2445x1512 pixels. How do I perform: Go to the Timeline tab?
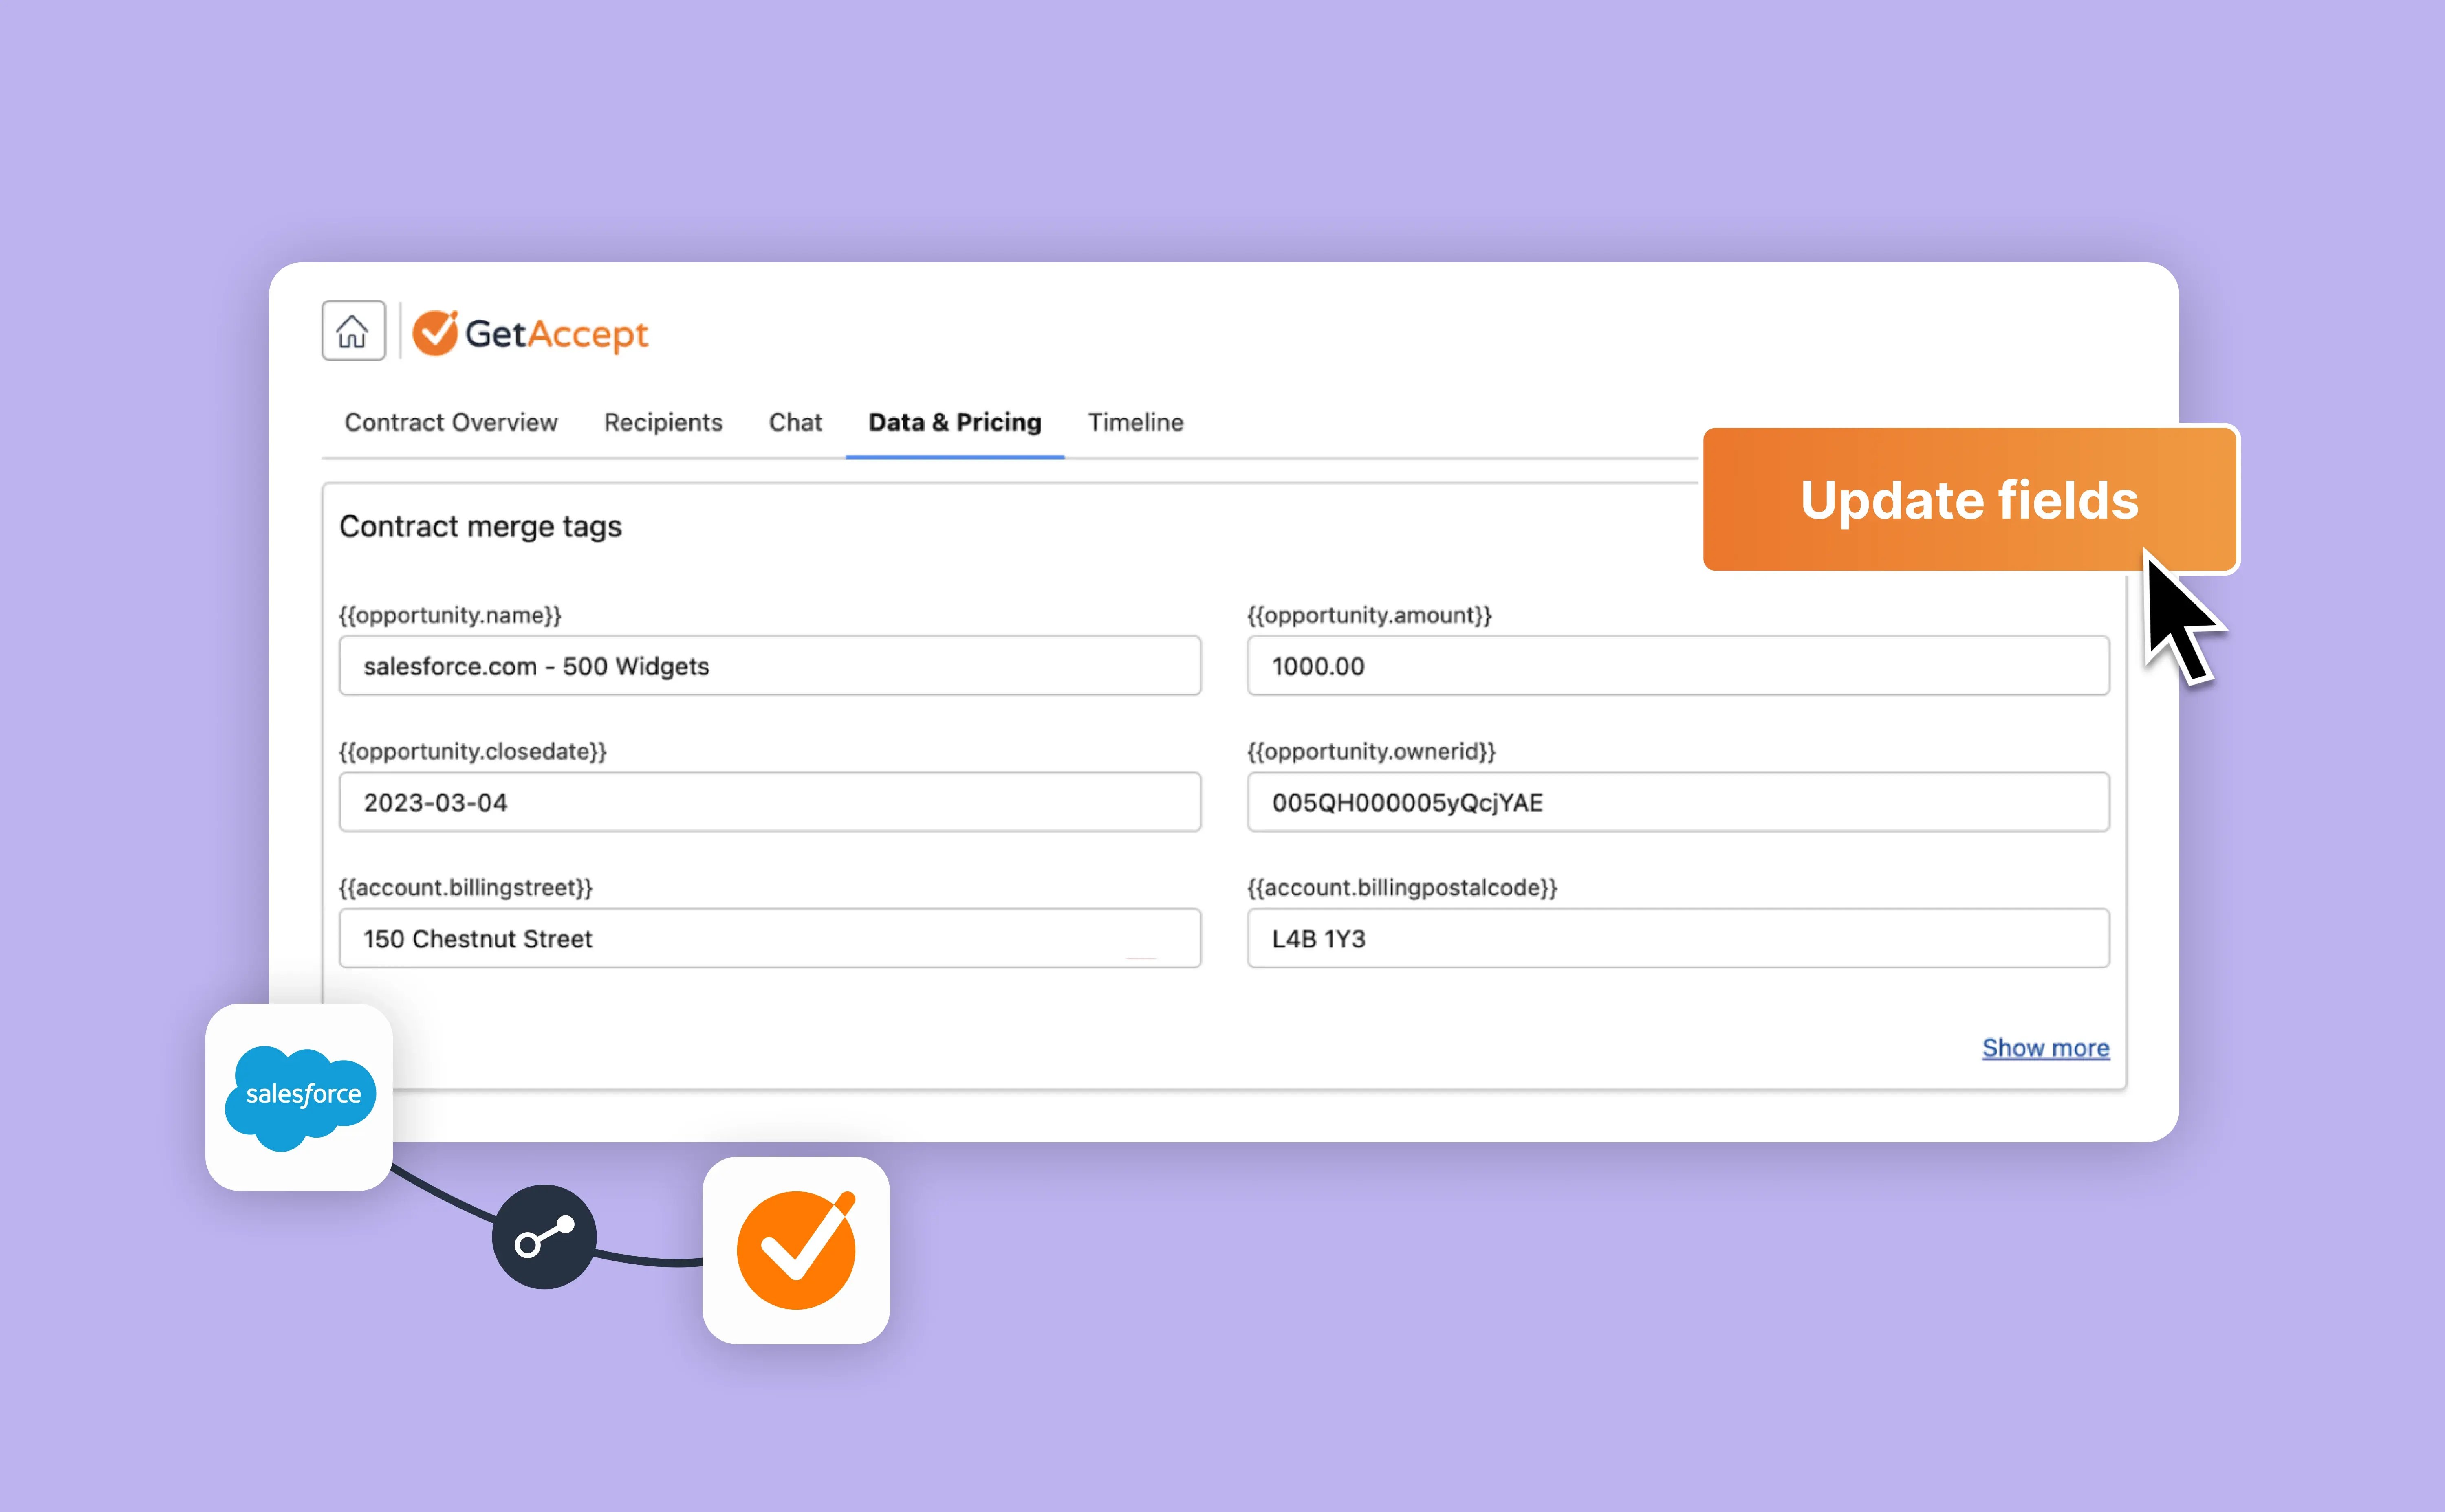coord(1135,422)
